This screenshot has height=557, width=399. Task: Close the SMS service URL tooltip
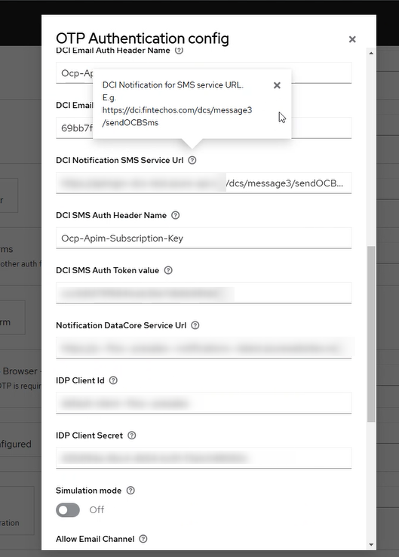pyautogui.click(x=278, y=85)
